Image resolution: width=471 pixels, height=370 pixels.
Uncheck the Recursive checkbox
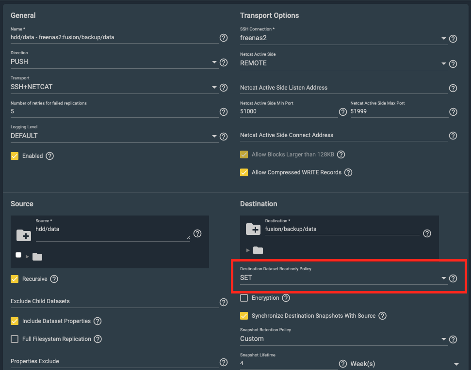click(x=15, y=279)
